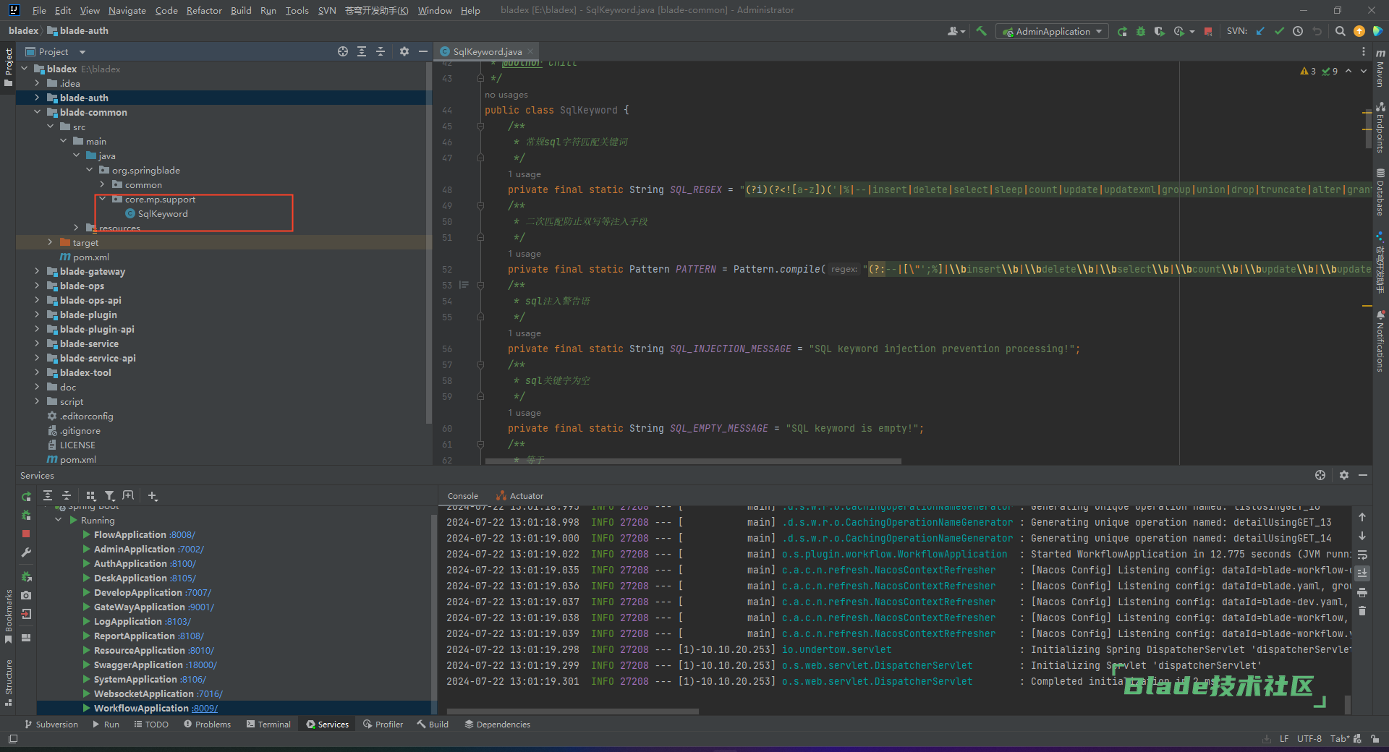Open the Services wrench settings icon
This screenshot has height=752, width=1389.
click(26, 552)
